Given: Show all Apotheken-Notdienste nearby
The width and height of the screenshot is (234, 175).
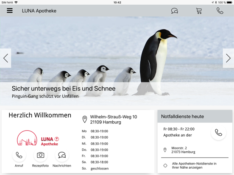Looking at the screenshot, I should coord(194,165).
